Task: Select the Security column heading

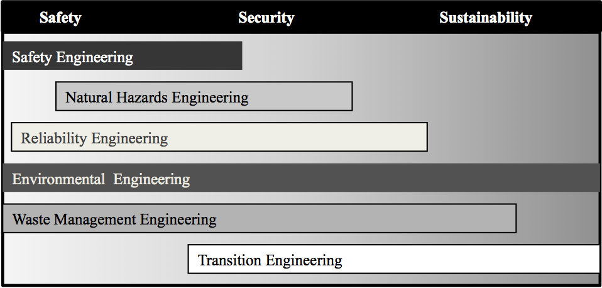Action: tap(266, 18)
